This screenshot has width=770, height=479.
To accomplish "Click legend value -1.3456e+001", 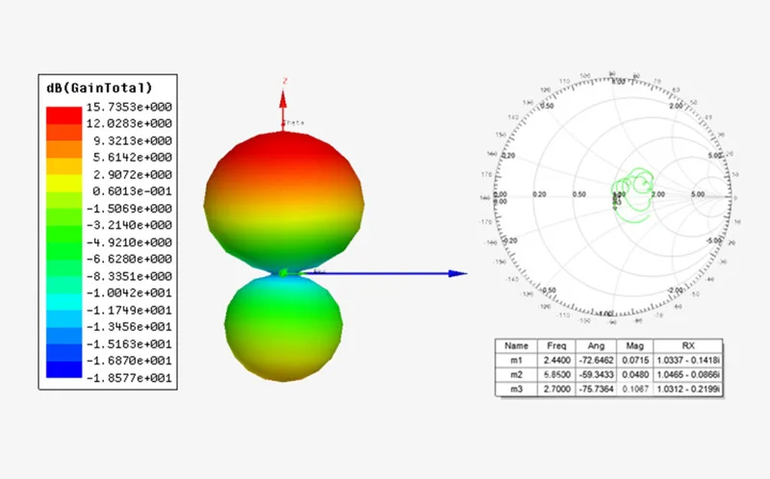I will click(x=129, y=326).
